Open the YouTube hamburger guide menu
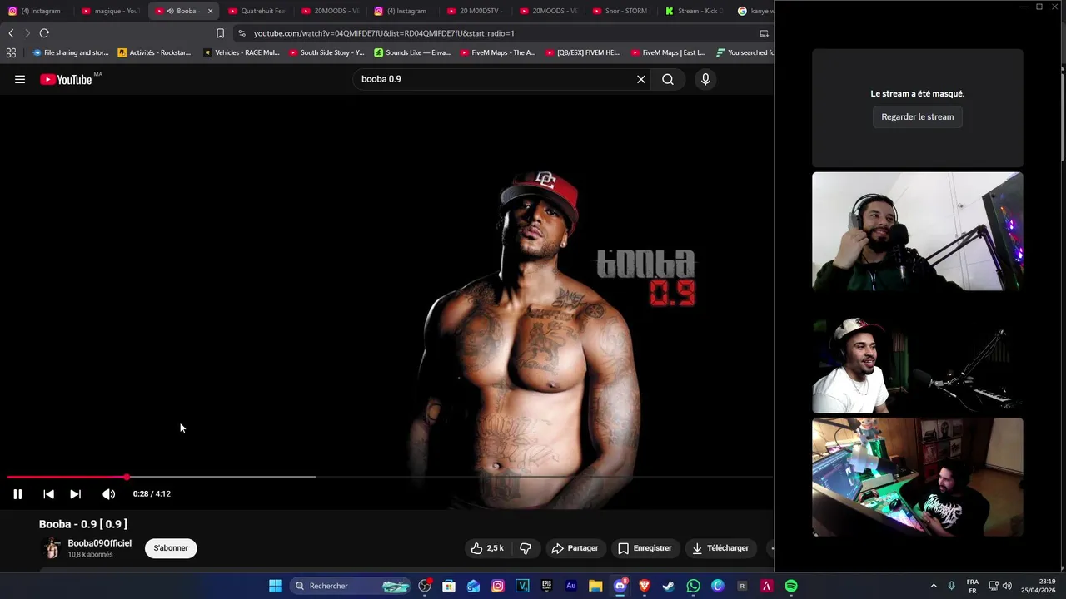Image resolution: width=1066 pixels, height=599 pixels. tap(20, 79)
